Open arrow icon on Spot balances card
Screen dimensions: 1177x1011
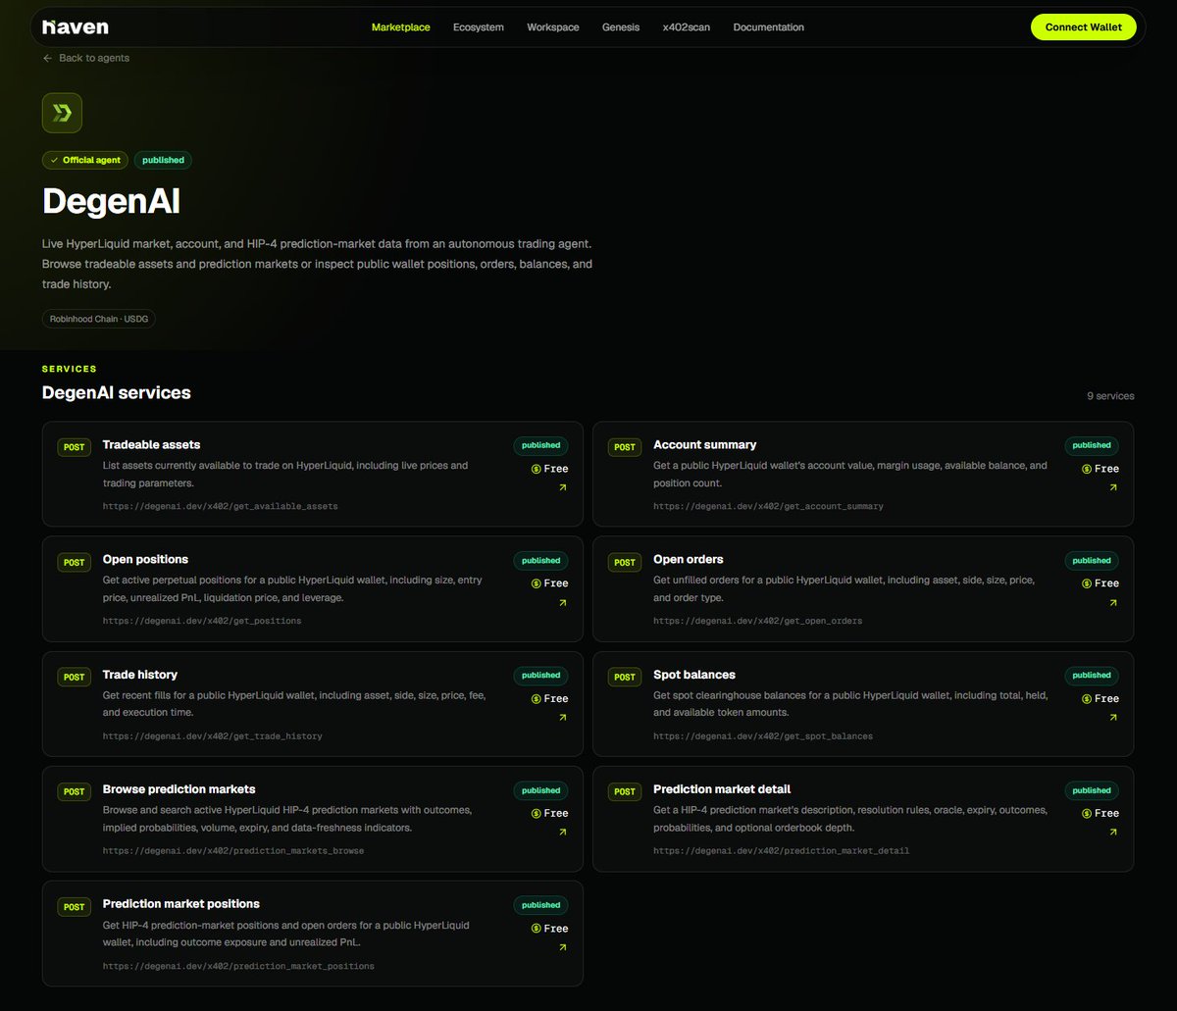[x=1113, y=718]
